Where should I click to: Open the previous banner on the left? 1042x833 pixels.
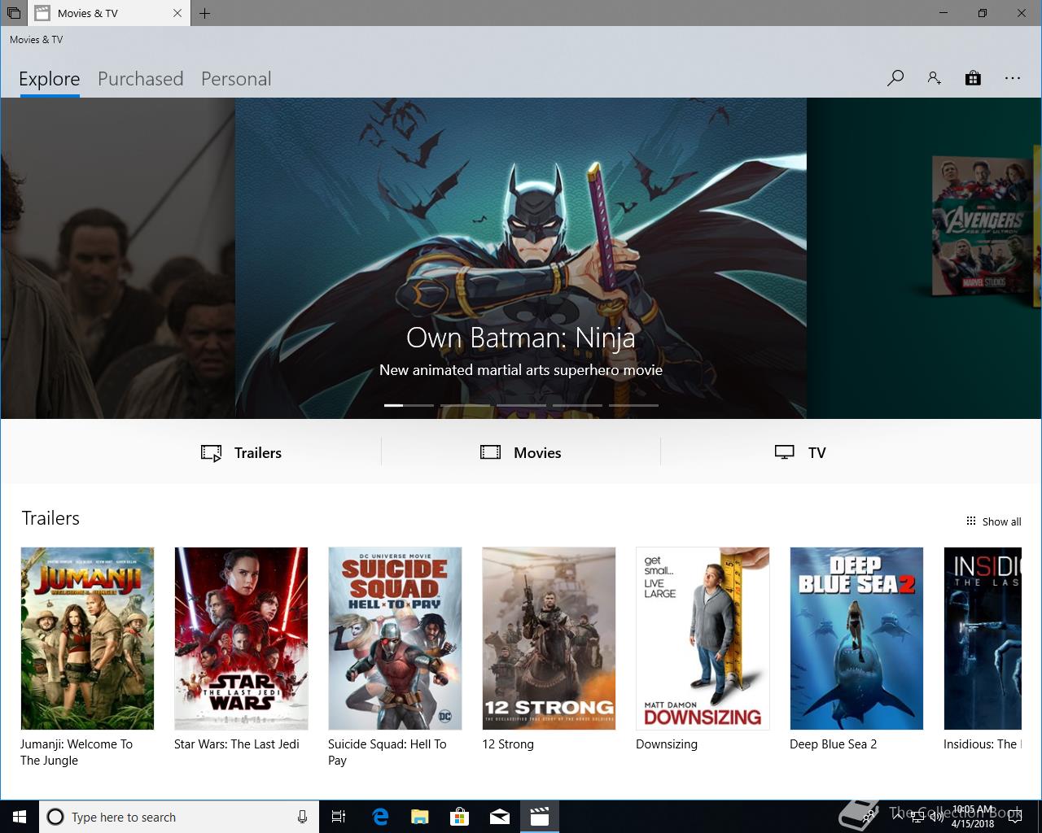tap(118, 258)
